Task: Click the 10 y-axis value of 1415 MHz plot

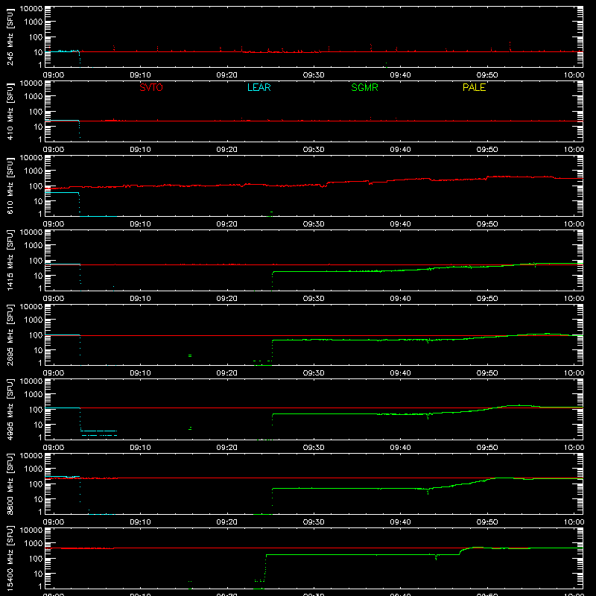Action: (38, 276)
